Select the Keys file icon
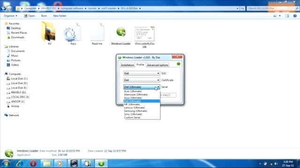300x168 pixels. [x=72, y=32]
